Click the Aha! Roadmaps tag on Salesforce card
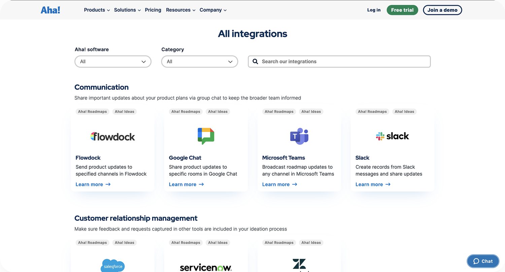 92,242
